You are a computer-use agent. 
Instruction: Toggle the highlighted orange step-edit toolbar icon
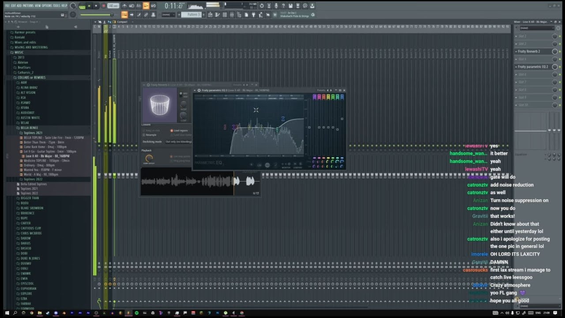click(x=146, y=6)
